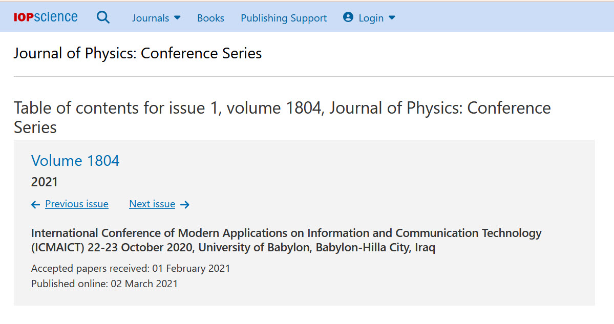Expand the Journals dropdown caret
Screen dimensions: 614x324
pyautogui.click(x=178, y=18)
